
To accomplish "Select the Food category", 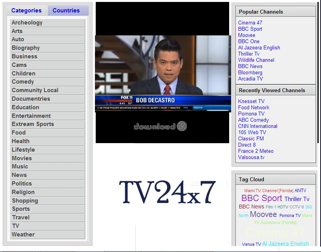I will tap(47, 133).
